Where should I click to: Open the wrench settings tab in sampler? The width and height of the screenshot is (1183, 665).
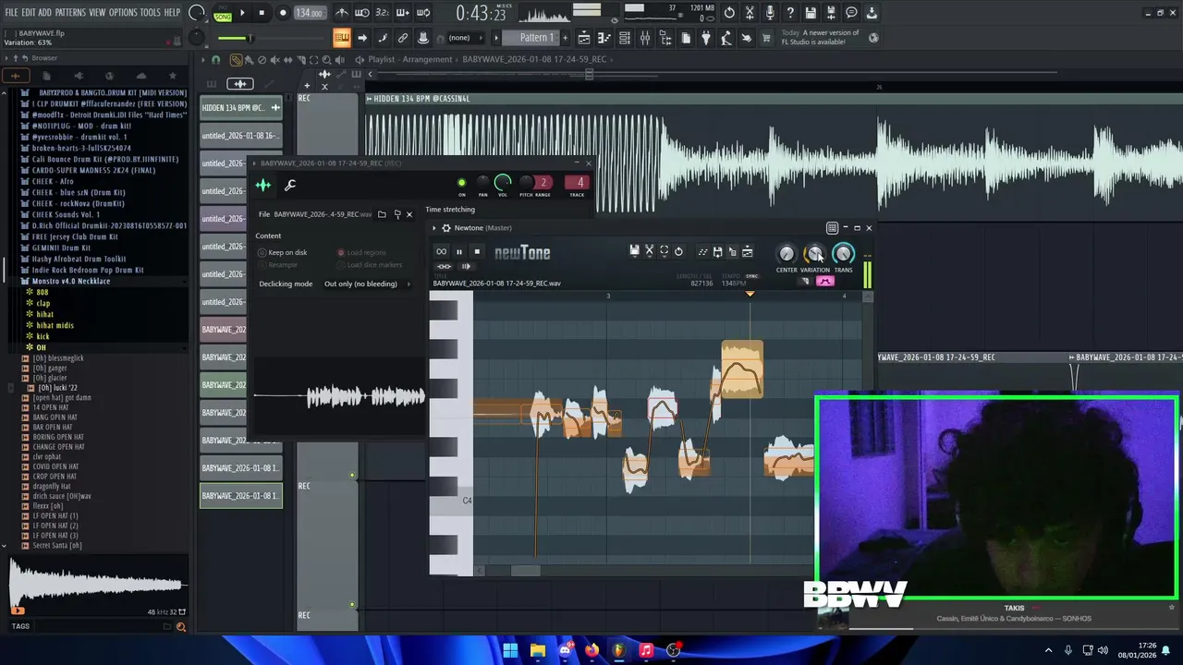pyautogui.click(x=290, y=185)
